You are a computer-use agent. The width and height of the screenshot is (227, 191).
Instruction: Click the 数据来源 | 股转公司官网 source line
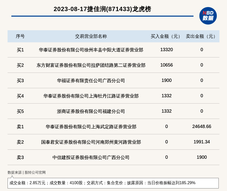[x=27, y=173]
